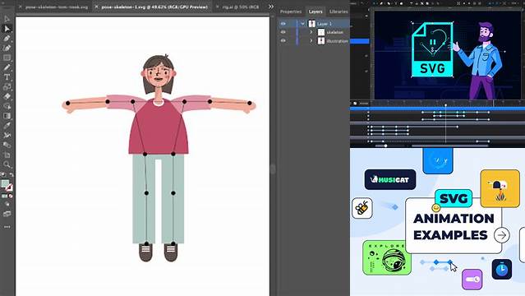Select the Eyedropper tool
The image size is (525, 296).
(x=7, y=126)
